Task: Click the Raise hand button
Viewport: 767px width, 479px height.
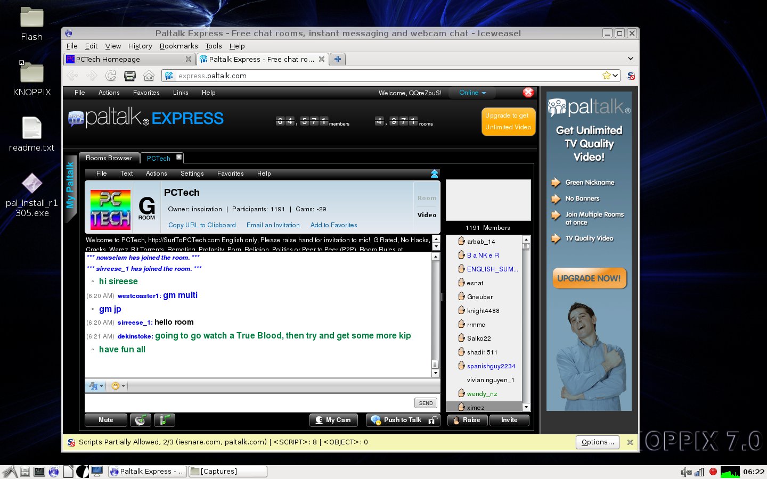Action: (467, 420)
